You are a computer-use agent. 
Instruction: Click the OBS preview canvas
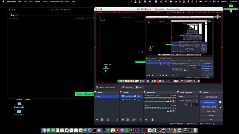159,47
